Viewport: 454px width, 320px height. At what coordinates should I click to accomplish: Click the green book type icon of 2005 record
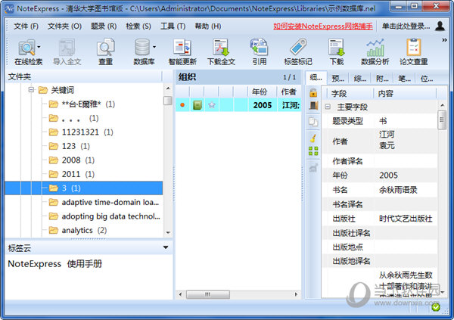(x=197, y=105)
